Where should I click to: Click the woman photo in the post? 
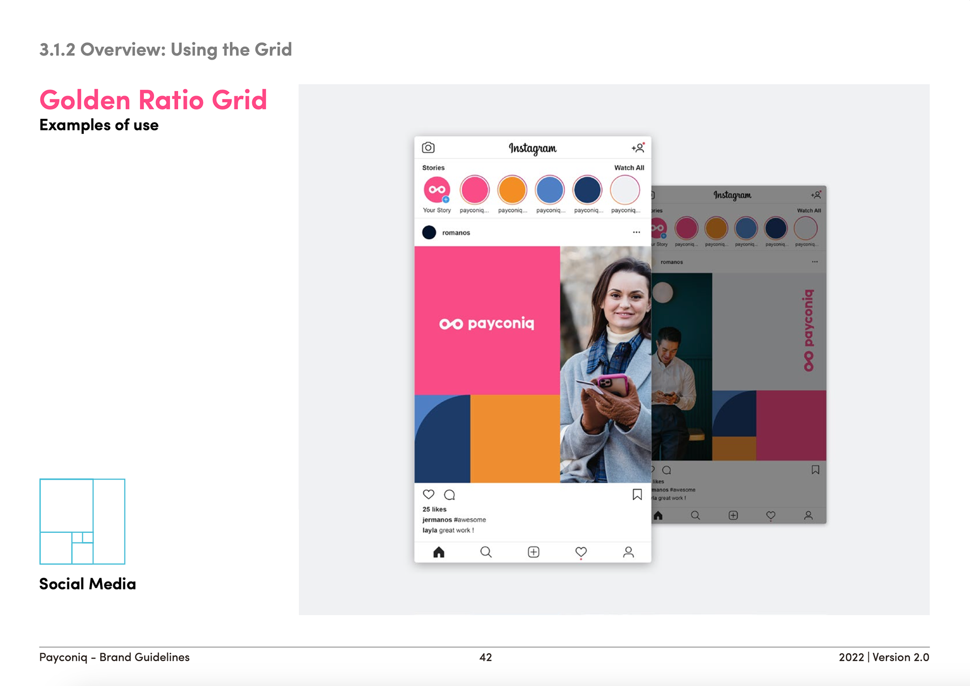click(x=605, y=364)
